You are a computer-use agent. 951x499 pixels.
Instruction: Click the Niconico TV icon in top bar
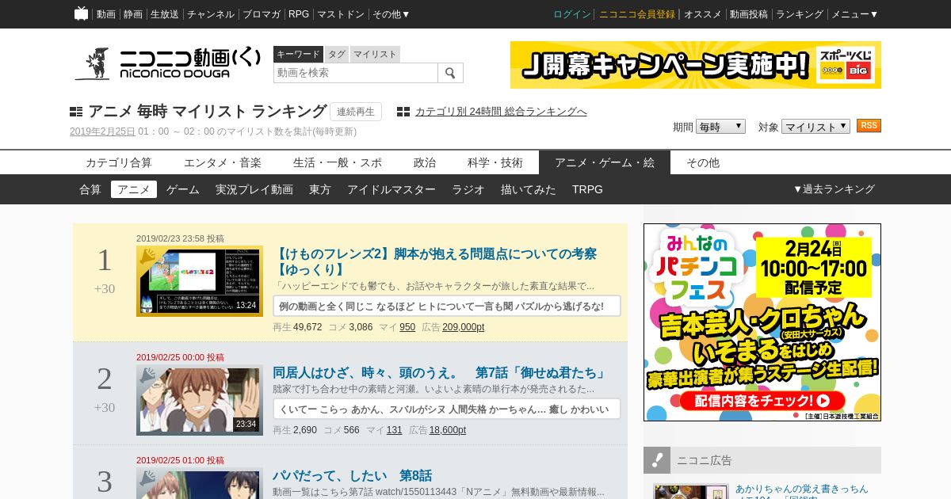[x=82, y=13]
